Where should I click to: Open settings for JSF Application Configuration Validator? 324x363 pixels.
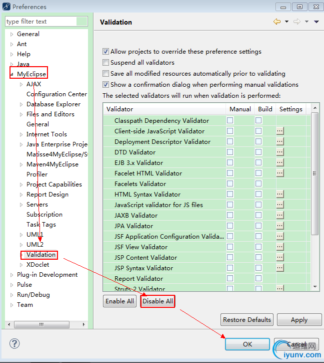pos(280,236)
